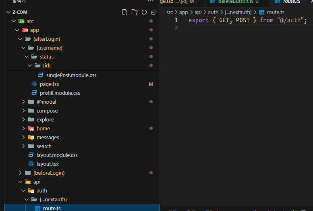The image size is (313, 211).
Task: Click the api folder icon
Action: [28, 182]
